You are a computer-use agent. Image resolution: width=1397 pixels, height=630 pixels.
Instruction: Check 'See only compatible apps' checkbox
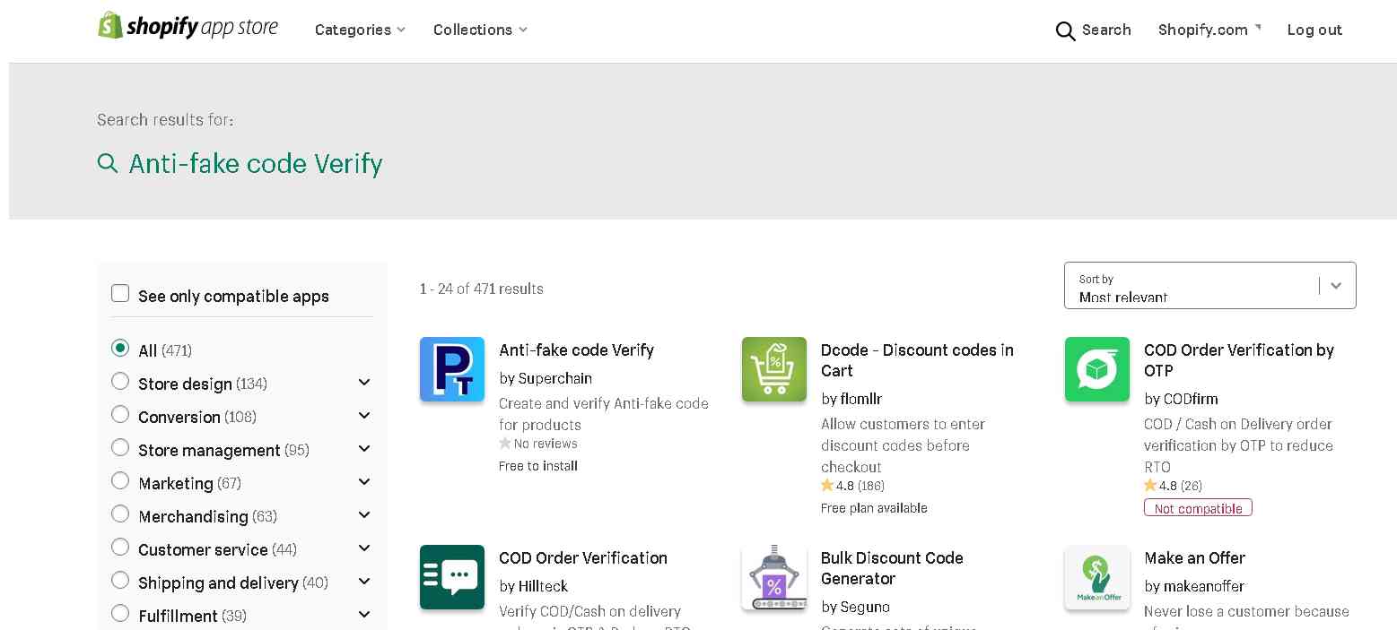click(120, 294)
